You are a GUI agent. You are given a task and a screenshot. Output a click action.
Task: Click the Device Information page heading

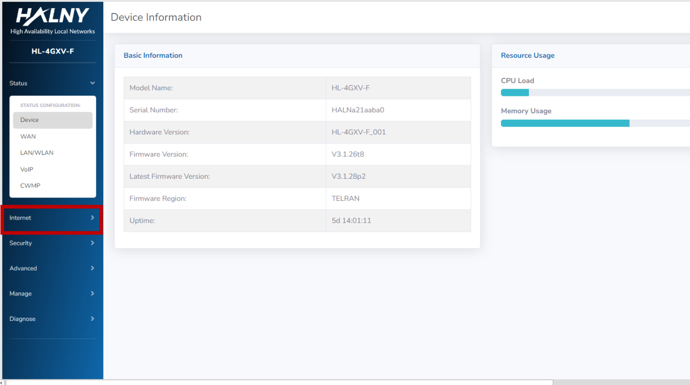click(x=156, y=17)
